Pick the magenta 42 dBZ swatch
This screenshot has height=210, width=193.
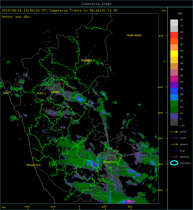[x=174, y=79]
